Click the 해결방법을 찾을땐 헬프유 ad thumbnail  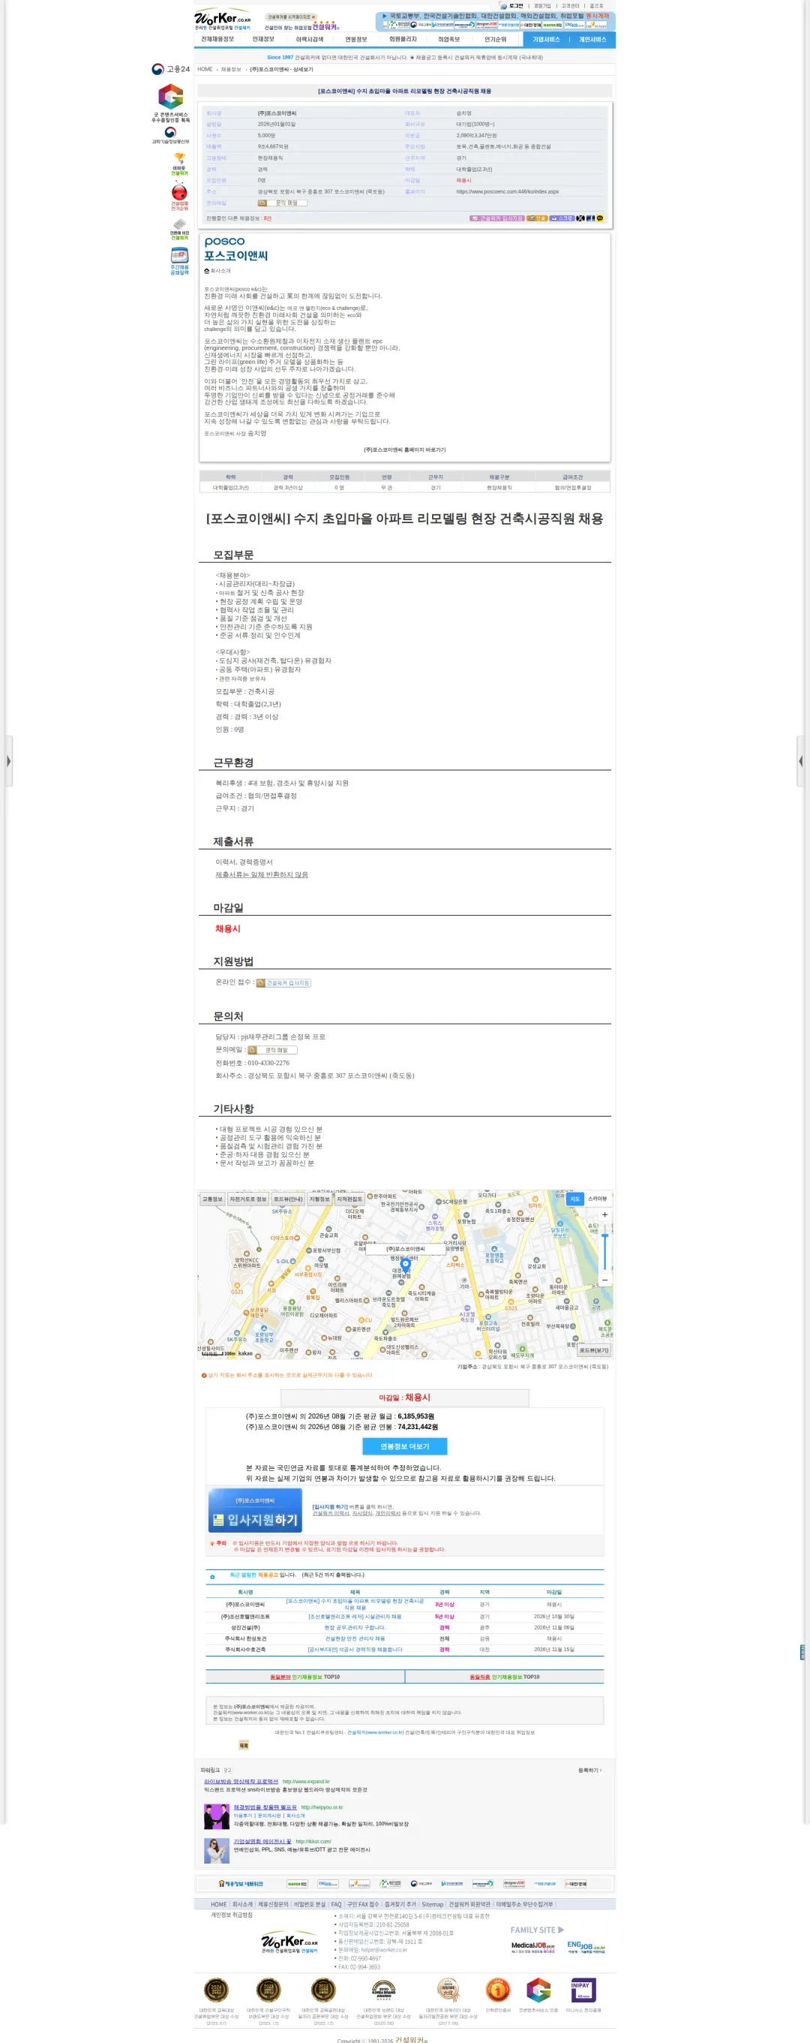(216, 1816)
